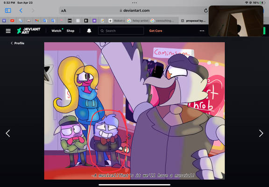This screenshot has height=187, width=269.
Task: Tap the deviantart.com address bar
Action: 134,10
